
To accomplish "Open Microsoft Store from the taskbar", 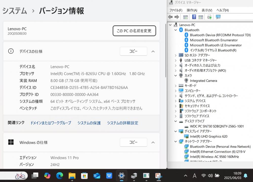I will tap(84, 176).
